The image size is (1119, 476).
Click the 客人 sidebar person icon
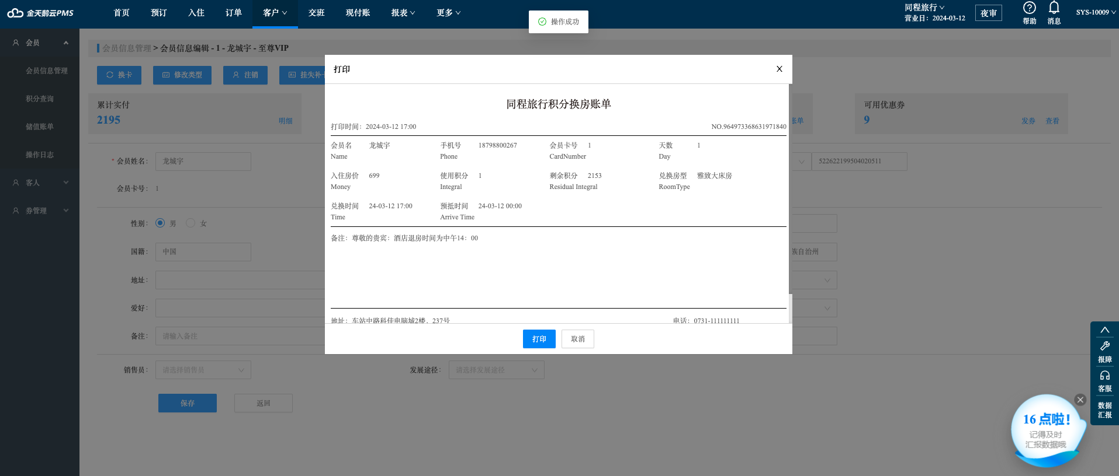(x=16, y=183)
